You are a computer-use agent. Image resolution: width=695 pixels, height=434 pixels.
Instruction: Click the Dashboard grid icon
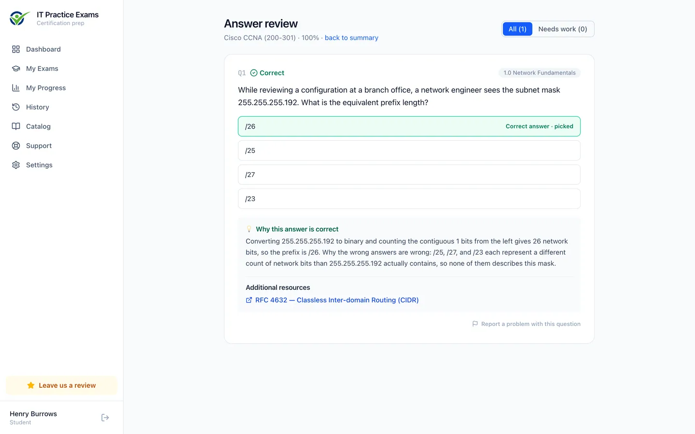click(x=16, y=49)
